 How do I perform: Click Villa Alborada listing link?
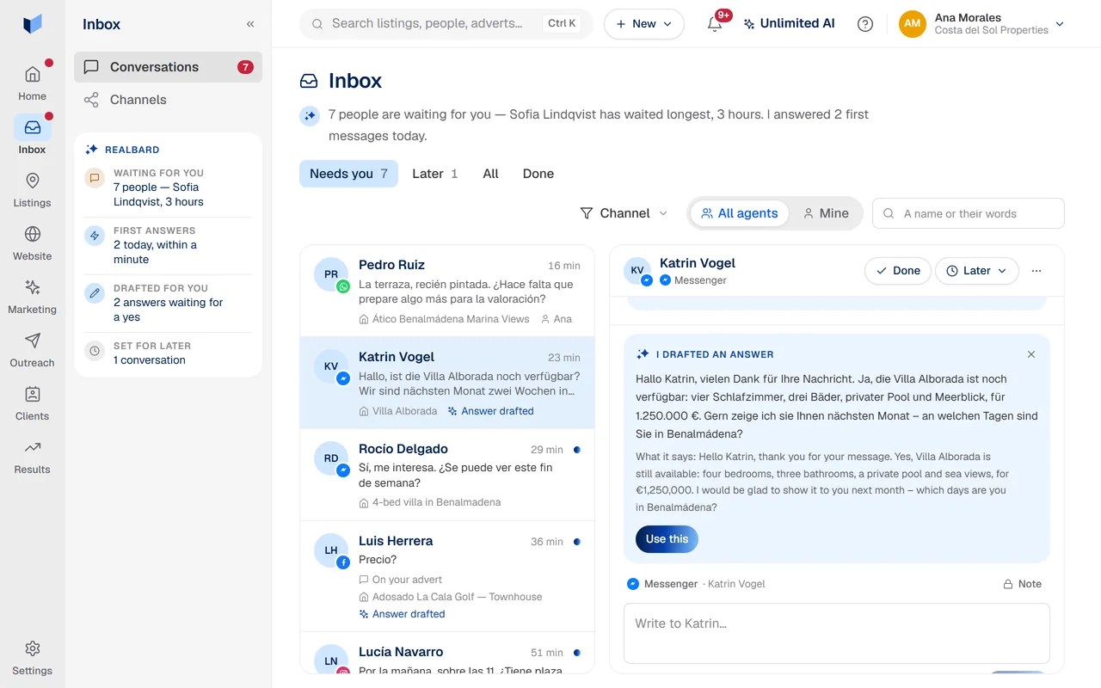(398, 411)
